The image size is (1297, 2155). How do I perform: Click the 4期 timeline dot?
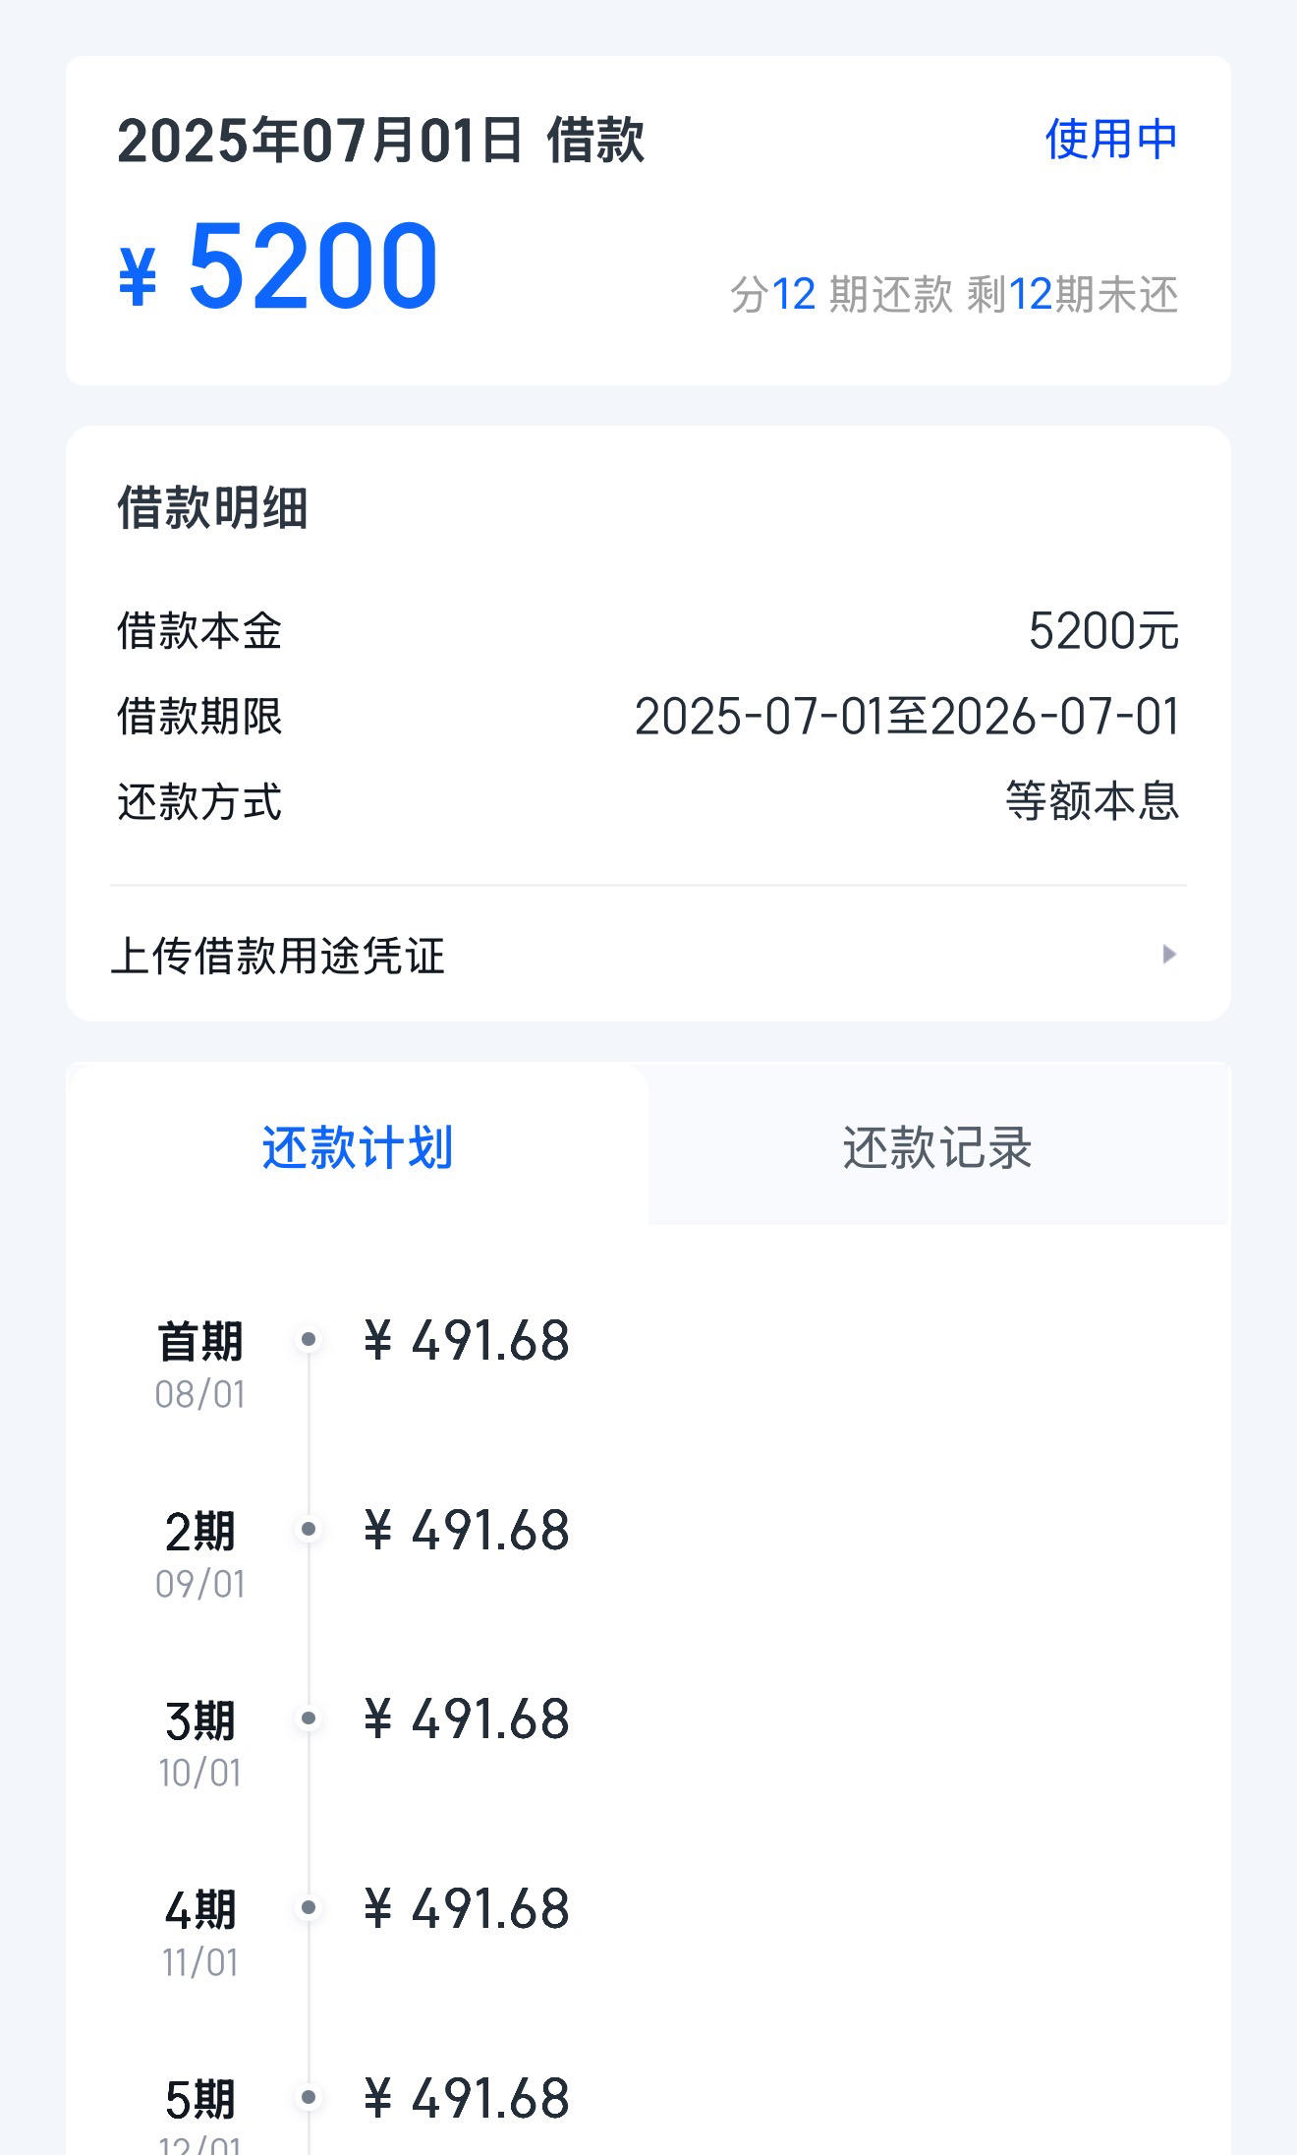pos(309,1908)
